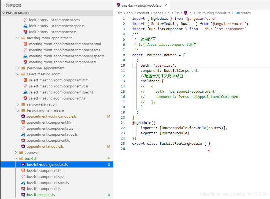Screen dimensions: 270x199
Task: Click the pages breadcrumb segment
Action: [x=158, y=13]
